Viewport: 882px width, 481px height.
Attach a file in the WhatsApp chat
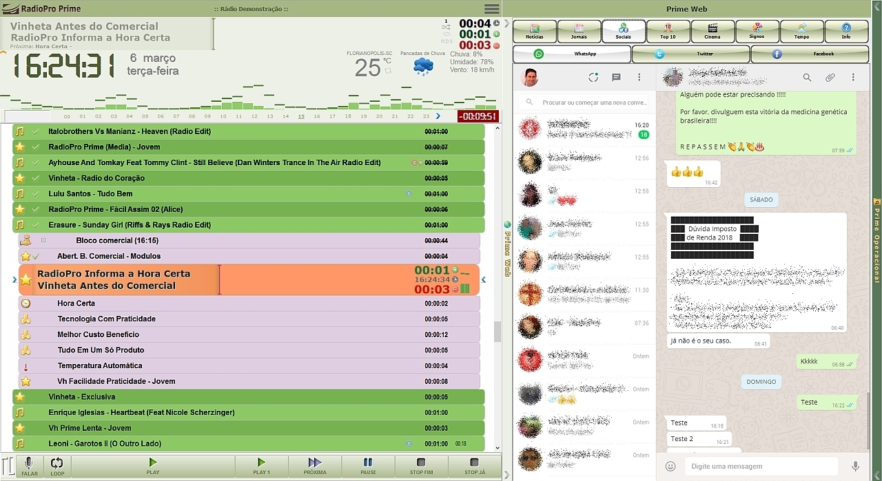point(830,78)
